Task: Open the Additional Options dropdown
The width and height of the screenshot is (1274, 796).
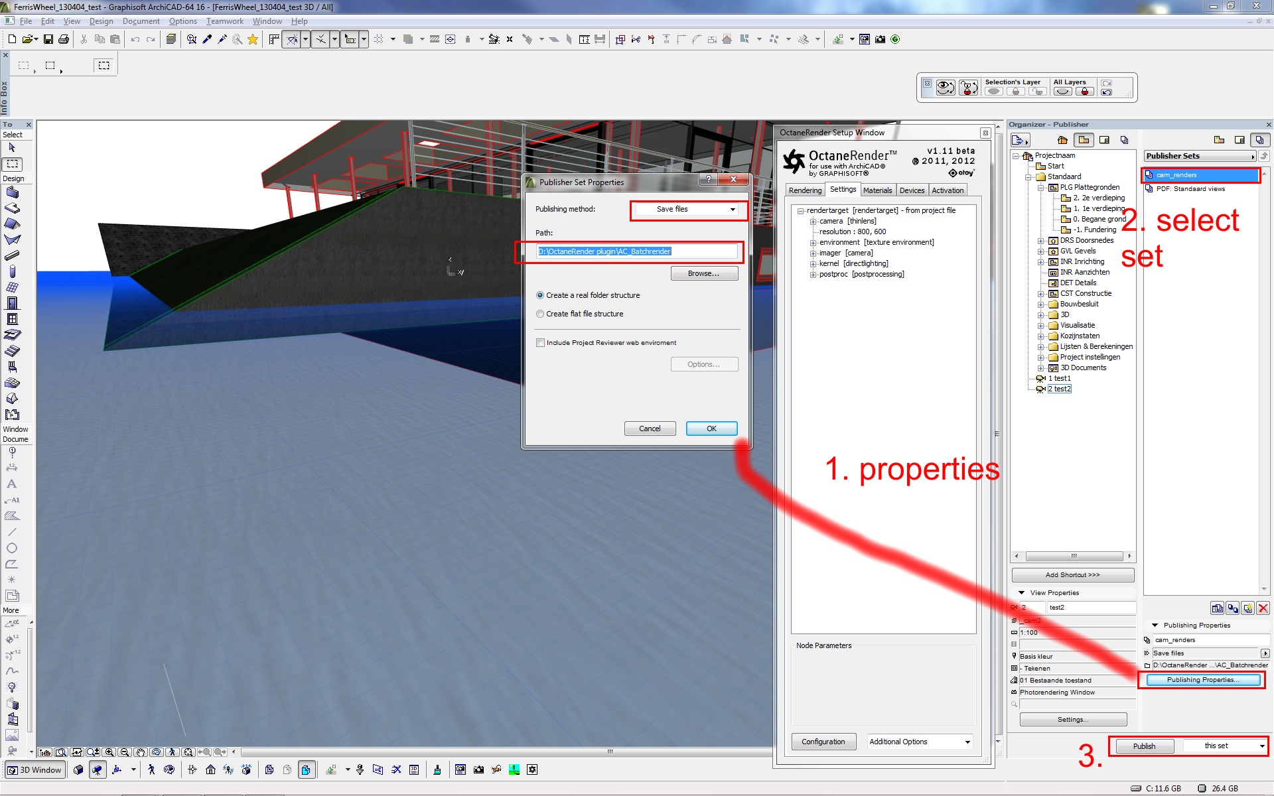Action: [920, 742]
